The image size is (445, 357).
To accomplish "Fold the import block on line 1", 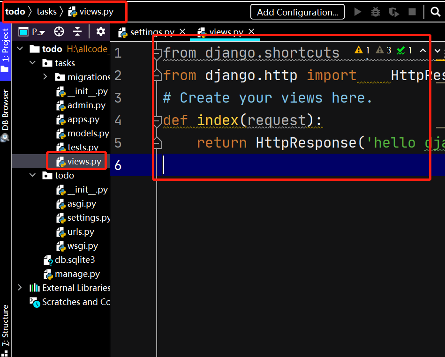I will pos(158,53).
